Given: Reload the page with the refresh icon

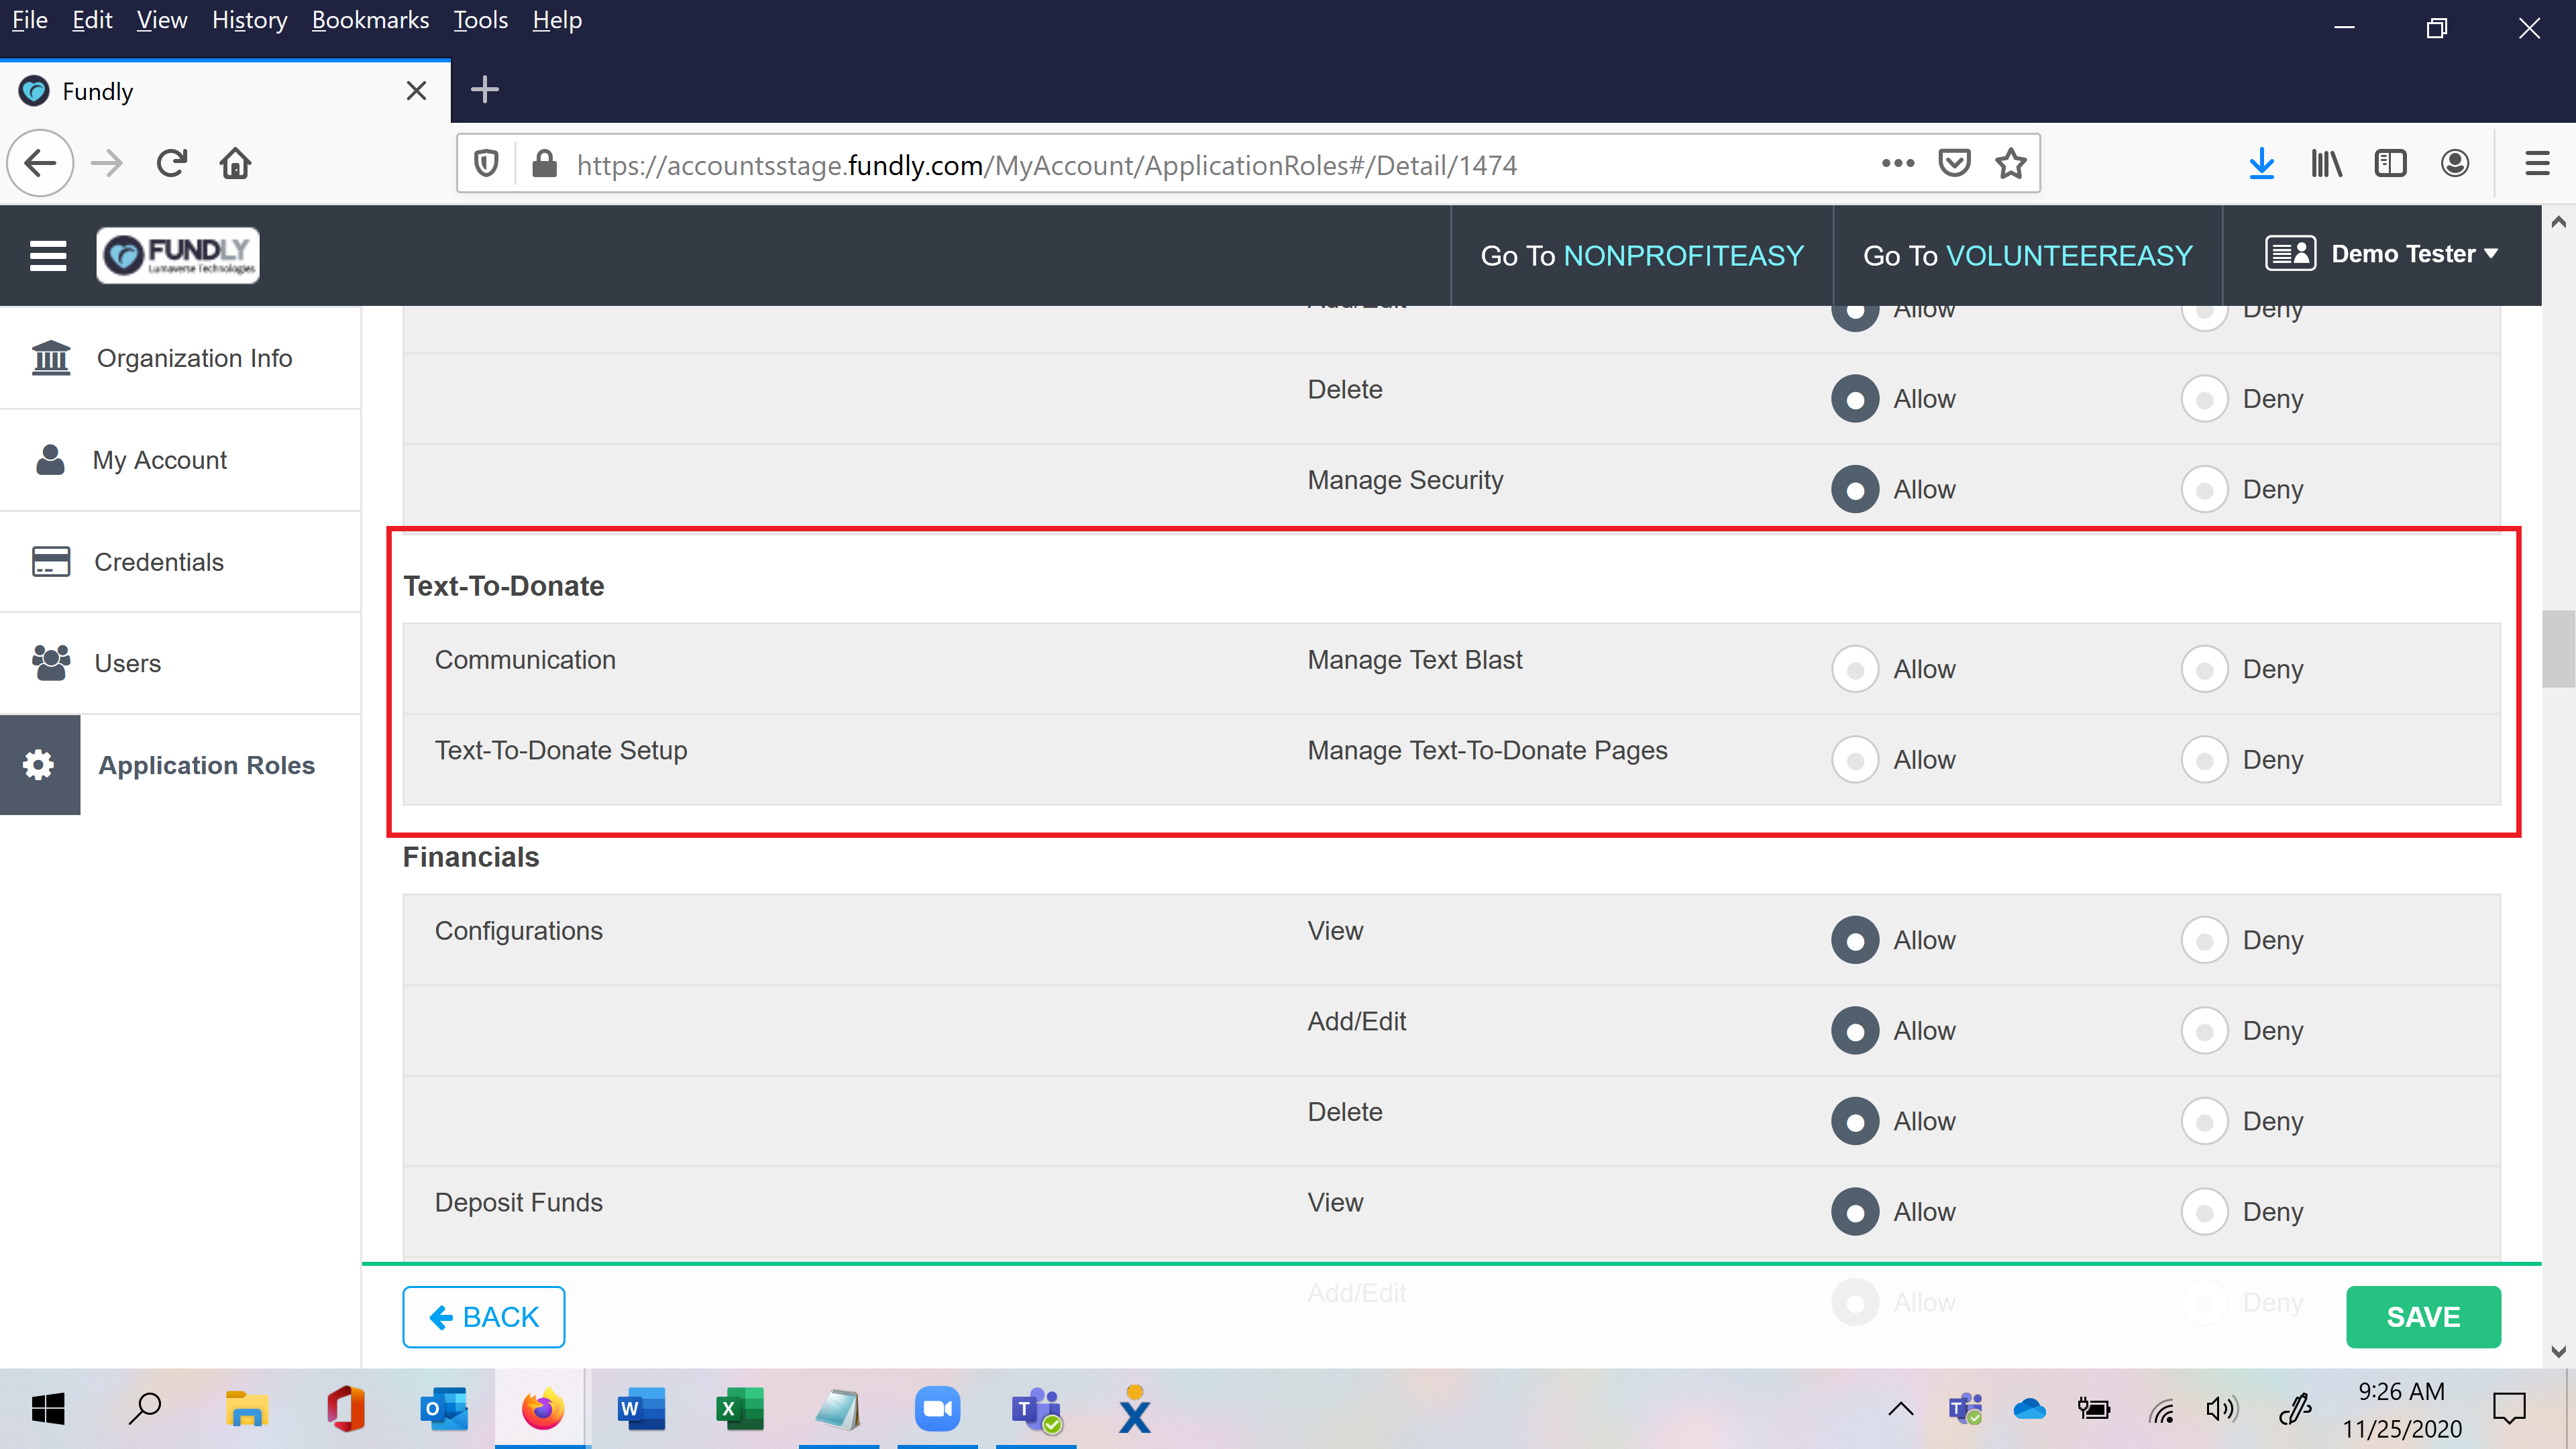Looking at the screenshot, I should [172, 163].
